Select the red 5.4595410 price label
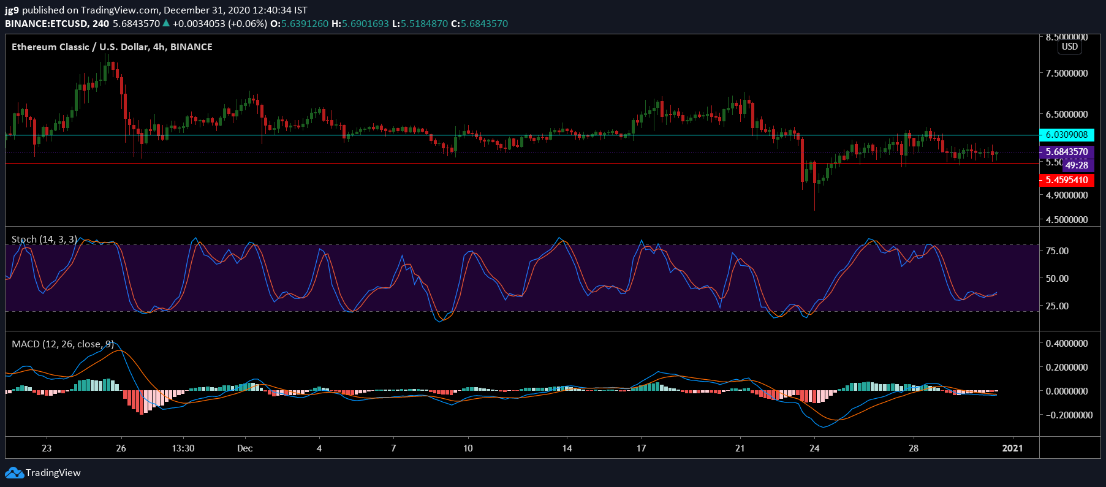The width and height of the screenshot is (1106, 487). (x=1067, y=180)
